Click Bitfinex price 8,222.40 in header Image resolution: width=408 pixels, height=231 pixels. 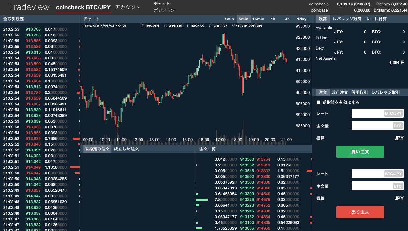399,4
